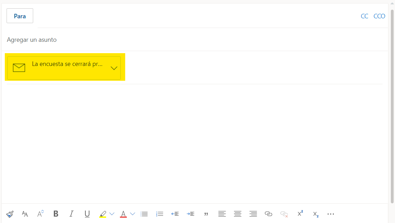Open more formatting options ellipsis
The height and width of the screenshot is (223, 395).
[x=331, y=214]
